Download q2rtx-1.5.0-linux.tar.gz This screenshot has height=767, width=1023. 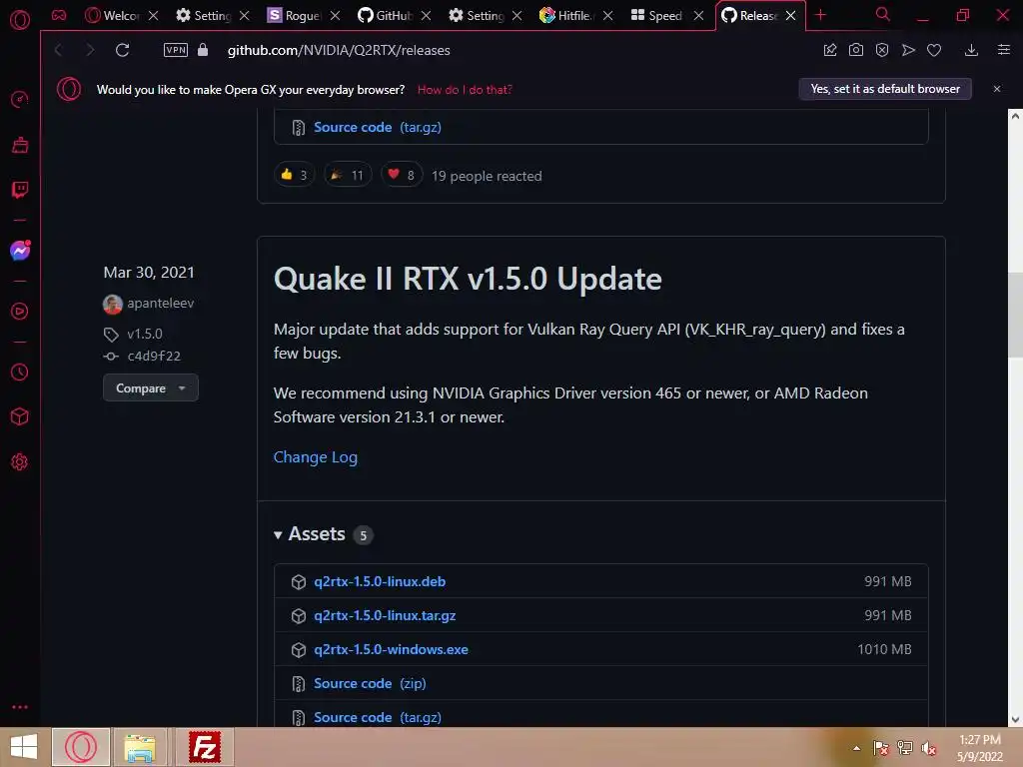click(x=385, y=615)
